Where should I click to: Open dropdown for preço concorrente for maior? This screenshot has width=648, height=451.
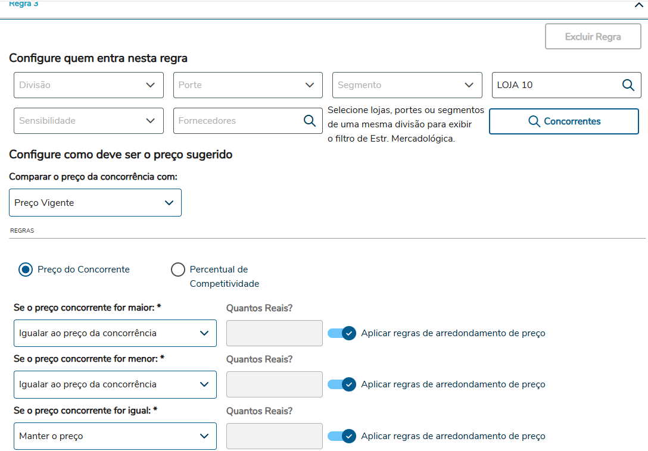point(115,333)
